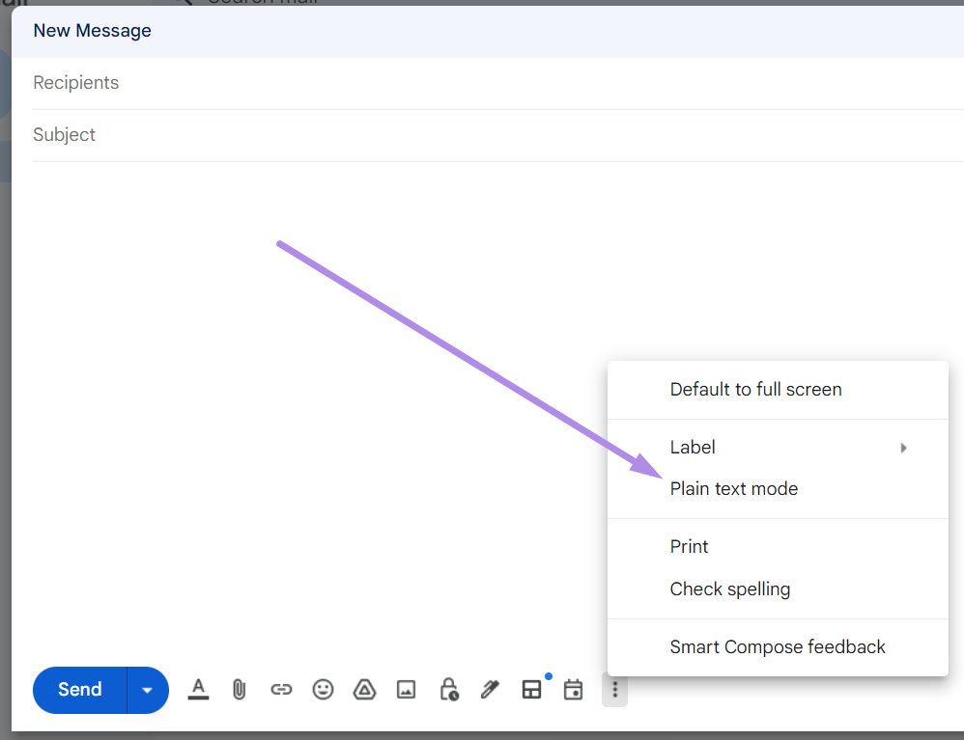964x740 pixels.
Task: Open the More options three-dot menu
Action: [614, 690]
